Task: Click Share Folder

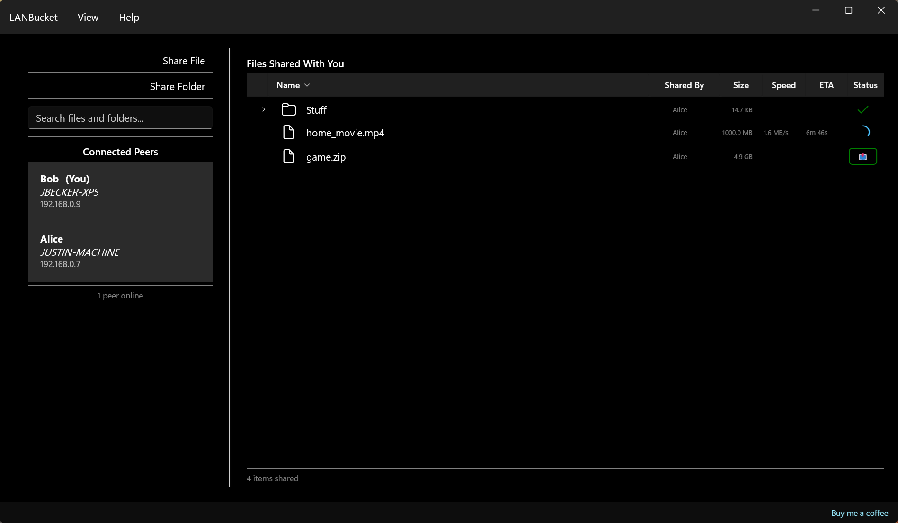Action: tap(177, 86)
